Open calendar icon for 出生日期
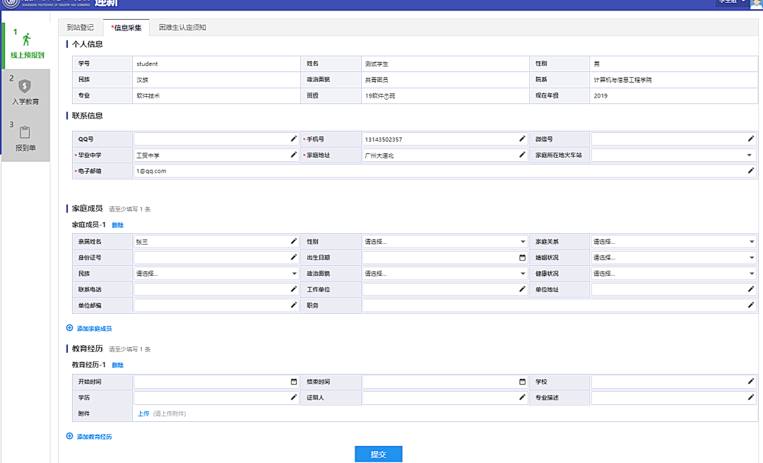Viewport: 763px width, 463px height. [x=522, y=257]
